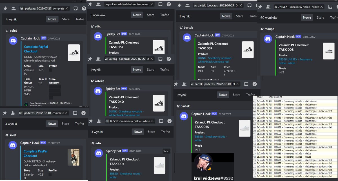Click pin icon in '2022-08-01 complete' search panel

point(5,113)
